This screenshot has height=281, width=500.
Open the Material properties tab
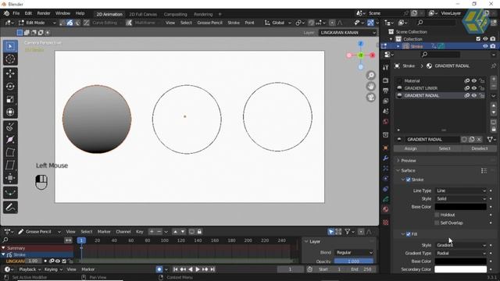[x=385, y=209]
